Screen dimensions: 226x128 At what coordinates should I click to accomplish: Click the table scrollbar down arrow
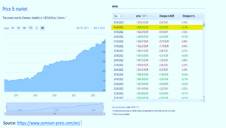(x=204, y=97)
